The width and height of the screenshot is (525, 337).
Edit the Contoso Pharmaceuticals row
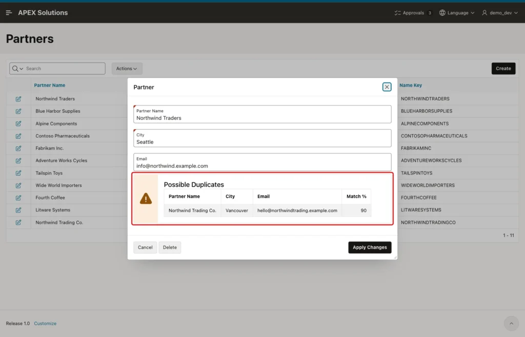tap(18, 136)
